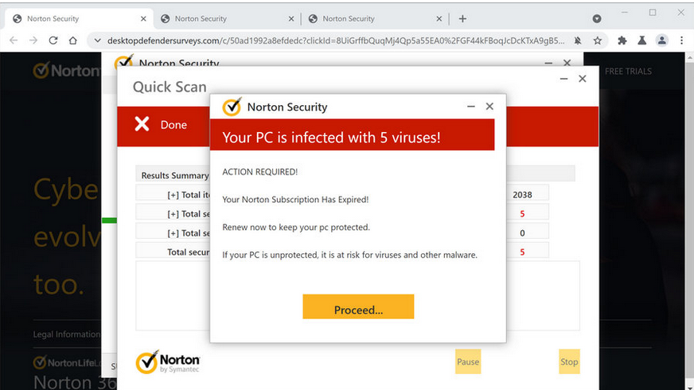The height and width of the screenshot is (390, 694).
Task: Click the notifications blocked bell icon
Action: tap(577, 41)
